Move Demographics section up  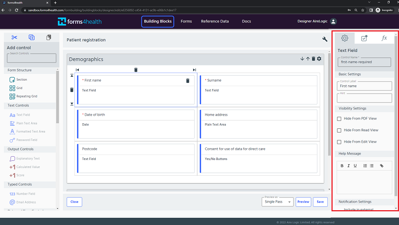coord(308,59)
